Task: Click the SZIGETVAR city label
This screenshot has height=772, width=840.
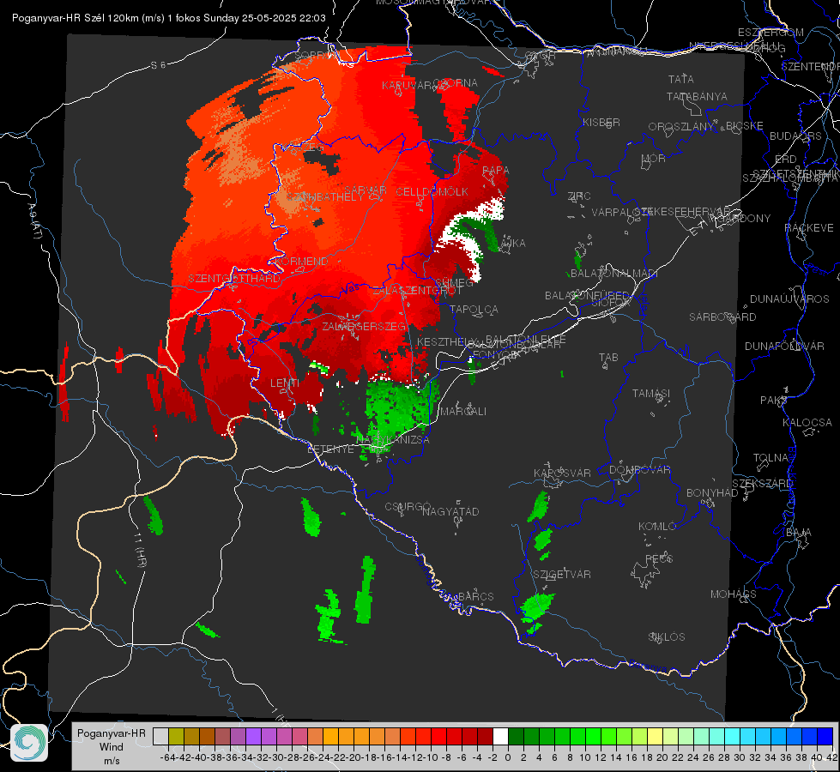Action: point(562,575)
